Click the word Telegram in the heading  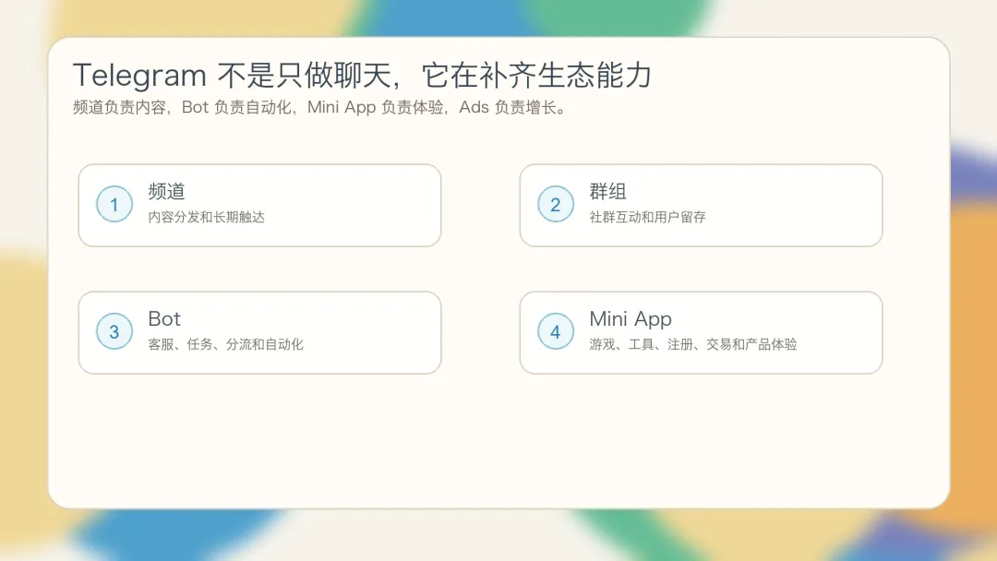[140, 77]
